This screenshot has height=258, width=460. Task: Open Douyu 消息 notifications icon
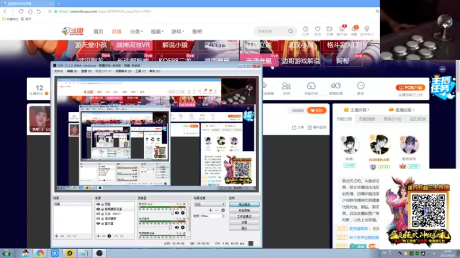coord(354,29)
